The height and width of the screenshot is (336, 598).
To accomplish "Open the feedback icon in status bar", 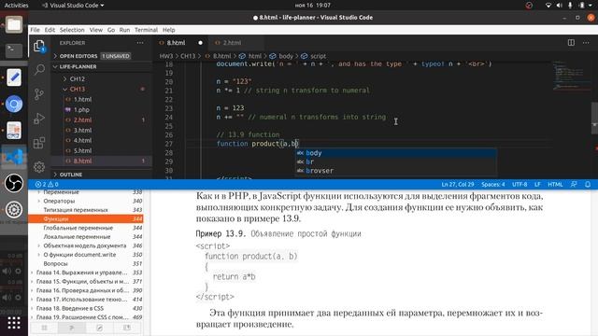I will (x=574, y=185).
